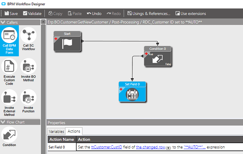Click the changed row link
This screenshot has height=154, width=243.
(x=151, y=147)
